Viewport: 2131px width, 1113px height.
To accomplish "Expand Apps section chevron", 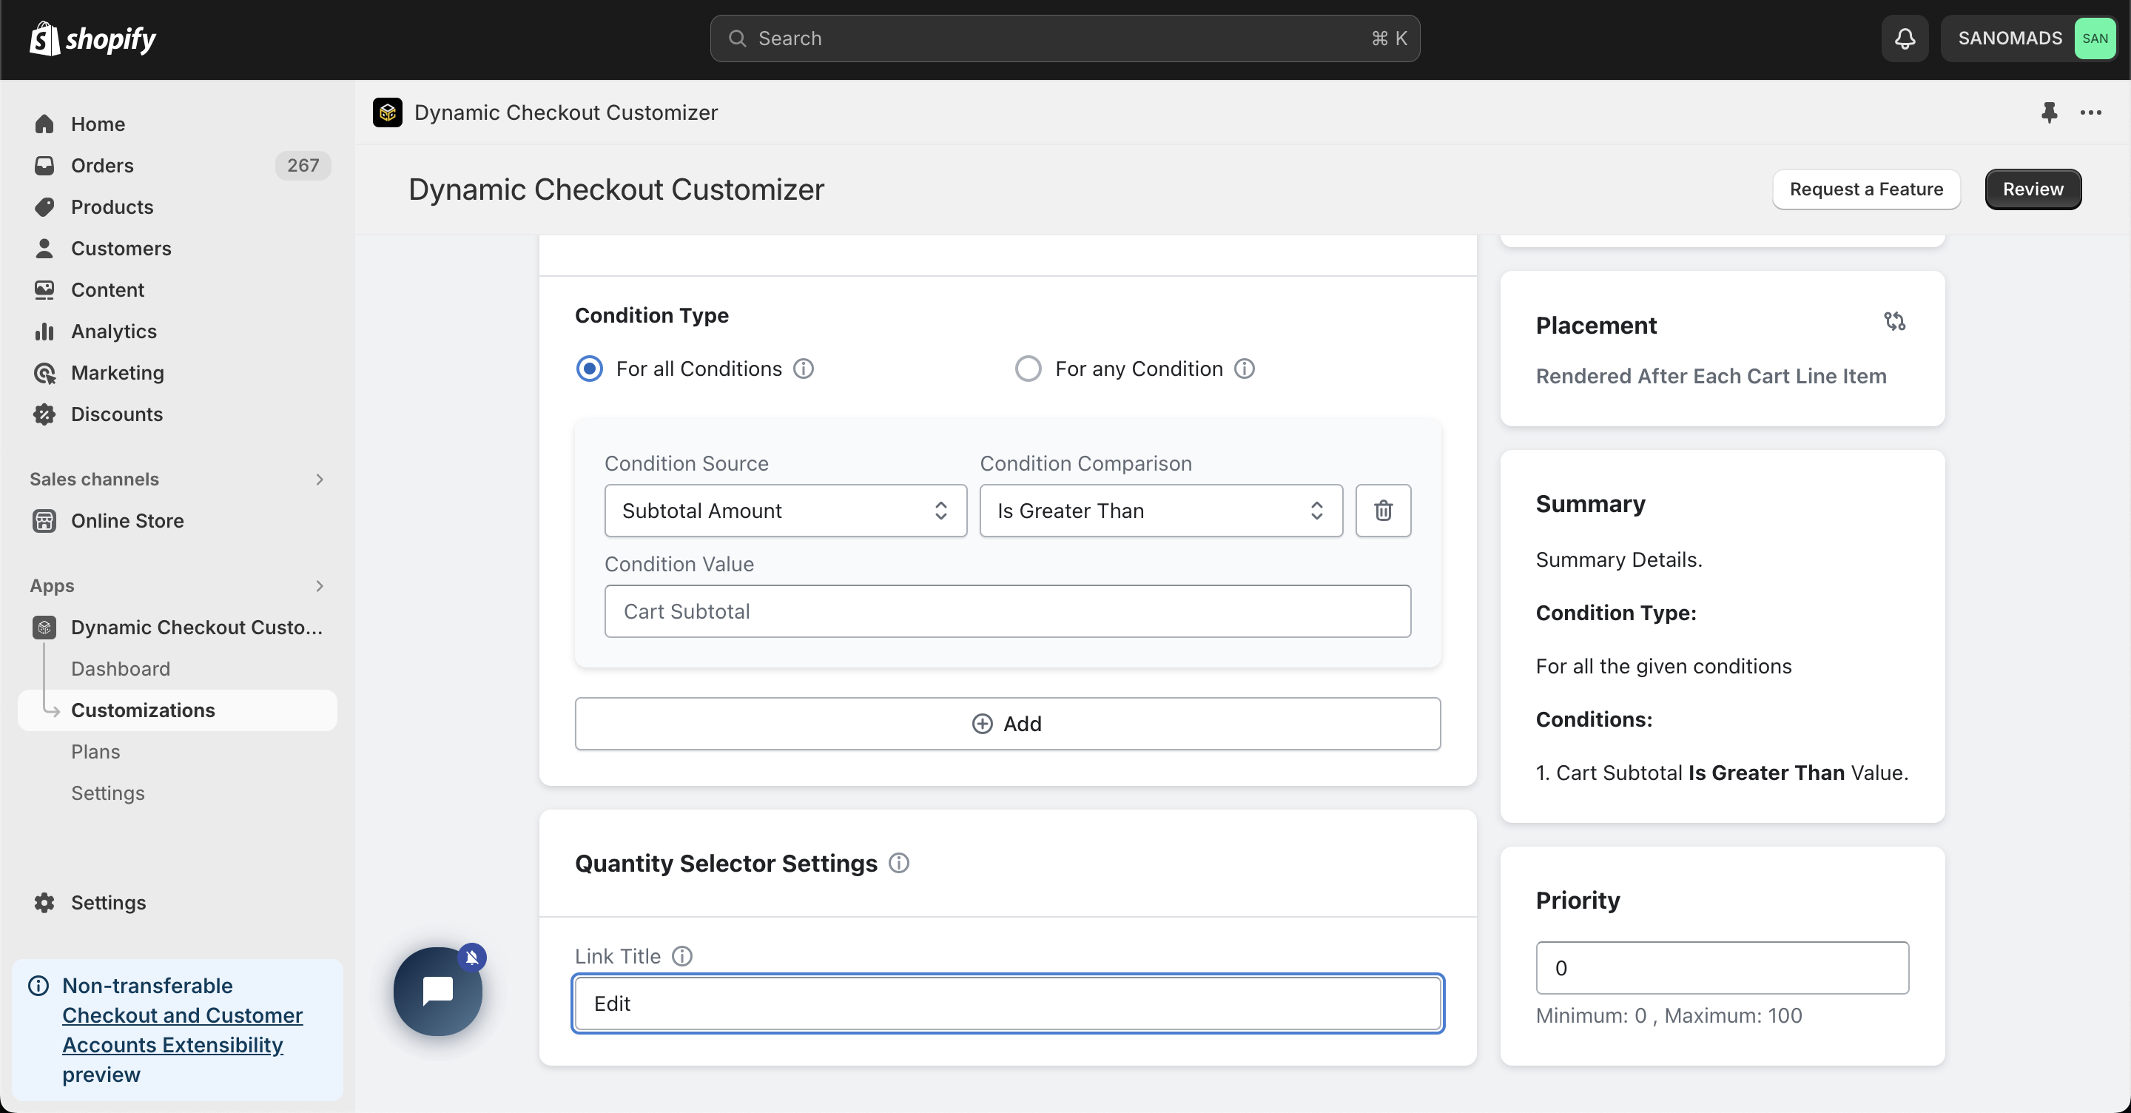I will [x=320, y=586].
